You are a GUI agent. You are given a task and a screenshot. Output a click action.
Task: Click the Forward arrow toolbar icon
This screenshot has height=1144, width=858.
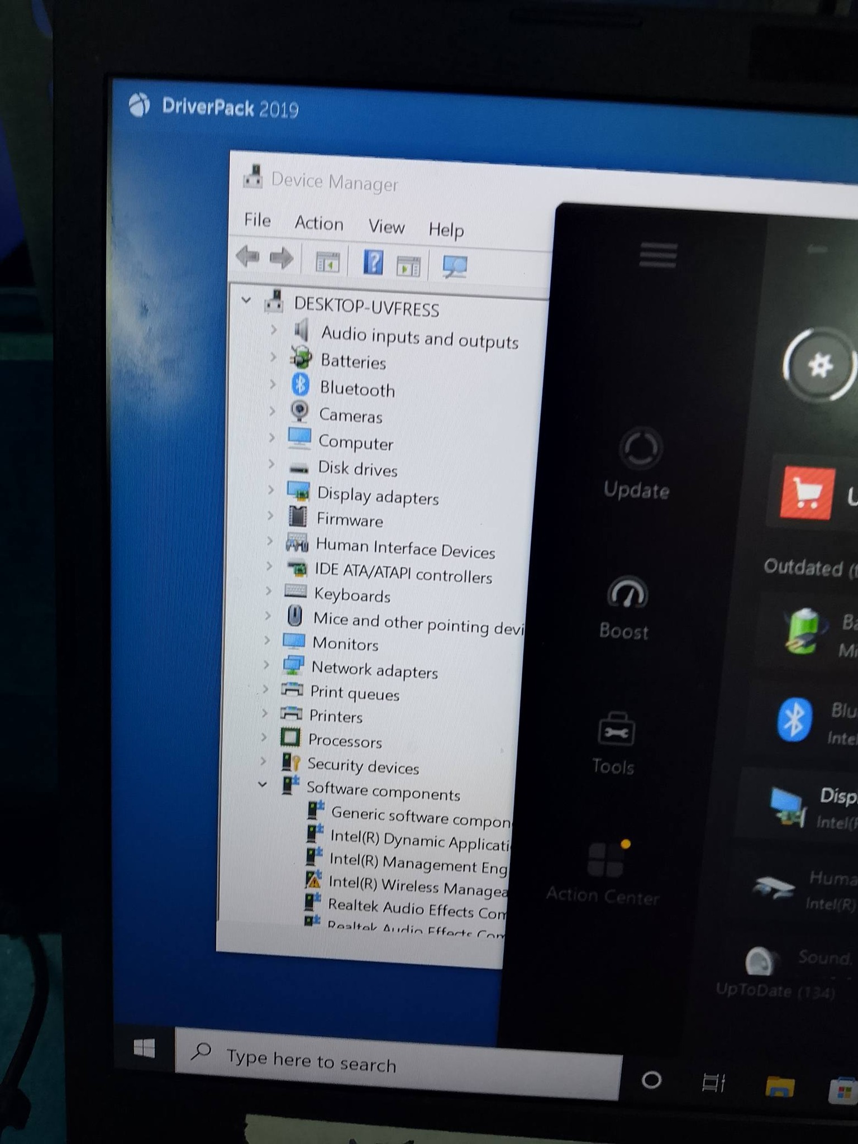(x=281, y=258)
